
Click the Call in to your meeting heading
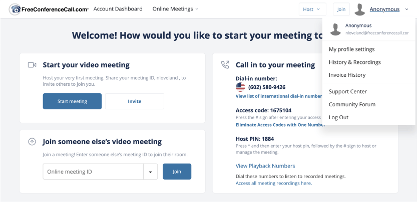click(275, 65)
